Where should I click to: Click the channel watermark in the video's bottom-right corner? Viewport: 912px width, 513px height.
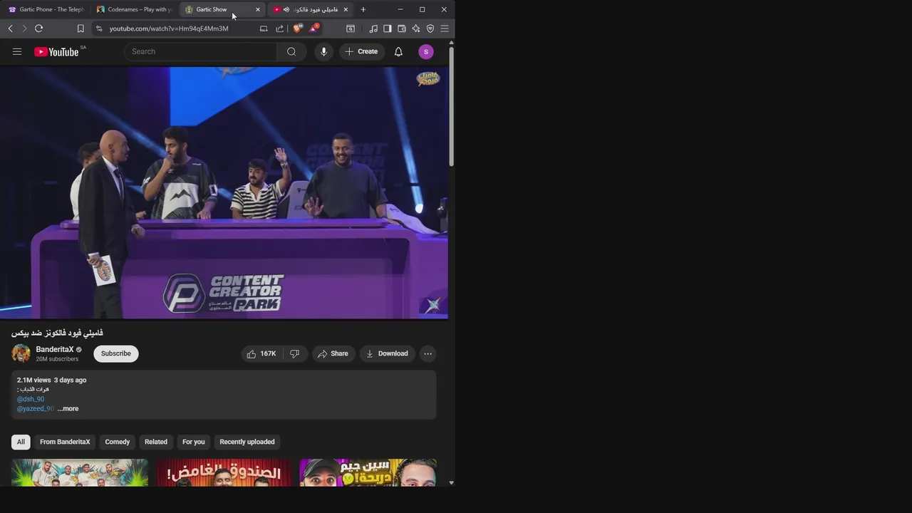coord(432,305)
